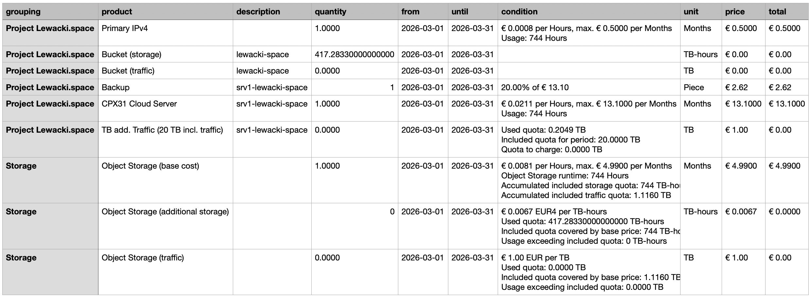Select the grouping column header
Image resolution: width=809 pixels, height=298 pixels.
pos(50,12)
